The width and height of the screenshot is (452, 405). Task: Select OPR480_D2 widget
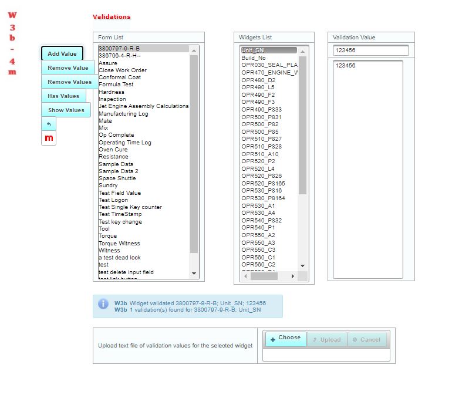269,80
